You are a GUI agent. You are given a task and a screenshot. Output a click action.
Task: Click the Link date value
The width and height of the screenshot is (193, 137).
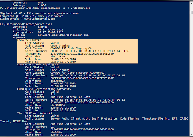coord(51,29)
